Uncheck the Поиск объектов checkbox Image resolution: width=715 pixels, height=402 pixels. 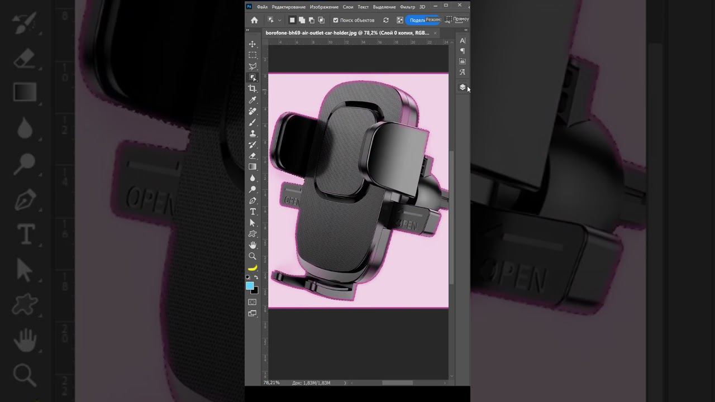tap(336, 20)
